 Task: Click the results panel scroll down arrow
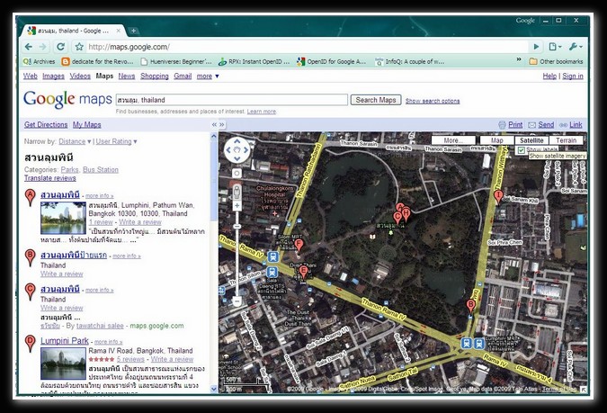pyautogui.click(x=214, y=389)
